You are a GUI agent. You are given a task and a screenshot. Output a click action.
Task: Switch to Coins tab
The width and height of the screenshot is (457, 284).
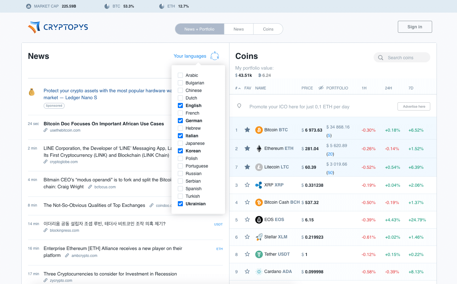(268, 29)
